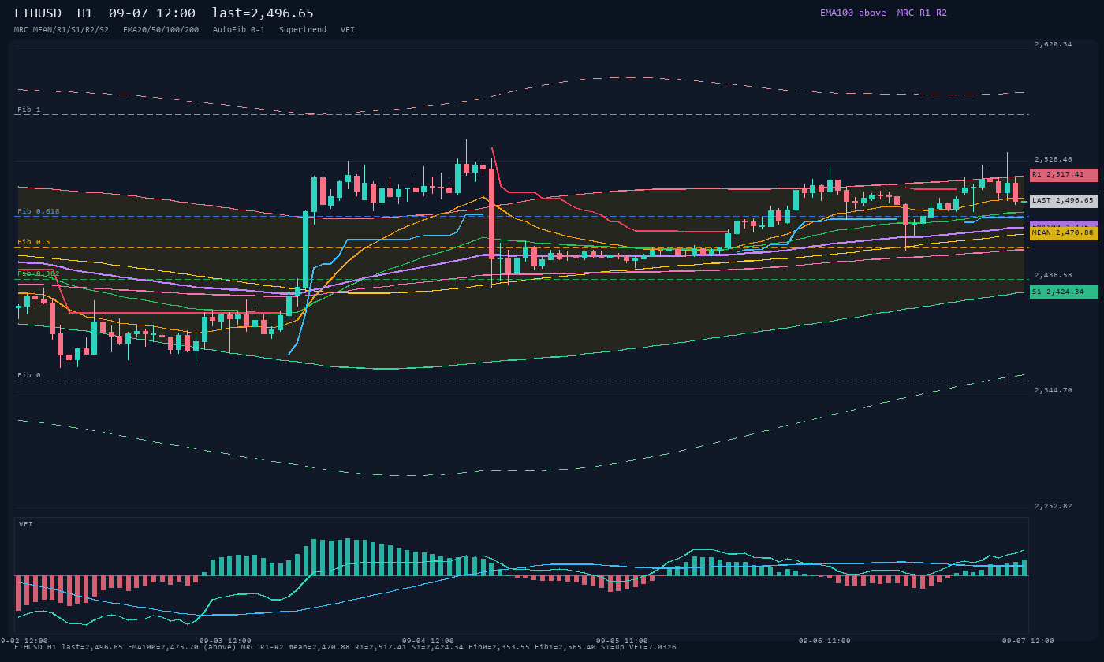This screenshot has height=662, width=1104.
Task: Select the 09-06 12:00 time axis label
Action: click(x=825, y=641)
